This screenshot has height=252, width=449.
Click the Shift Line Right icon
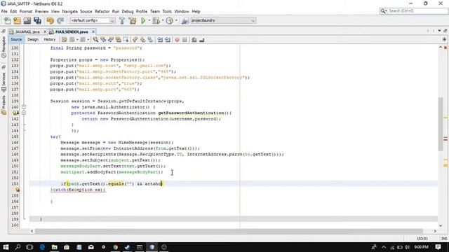pos(168,40)
